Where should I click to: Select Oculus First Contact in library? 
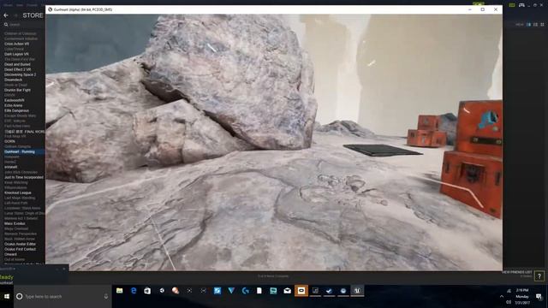(x=20, y=249)
